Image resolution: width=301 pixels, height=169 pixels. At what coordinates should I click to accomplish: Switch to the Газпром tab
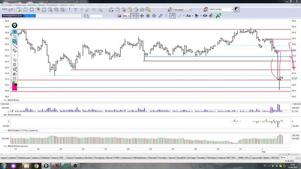point(55,158)
